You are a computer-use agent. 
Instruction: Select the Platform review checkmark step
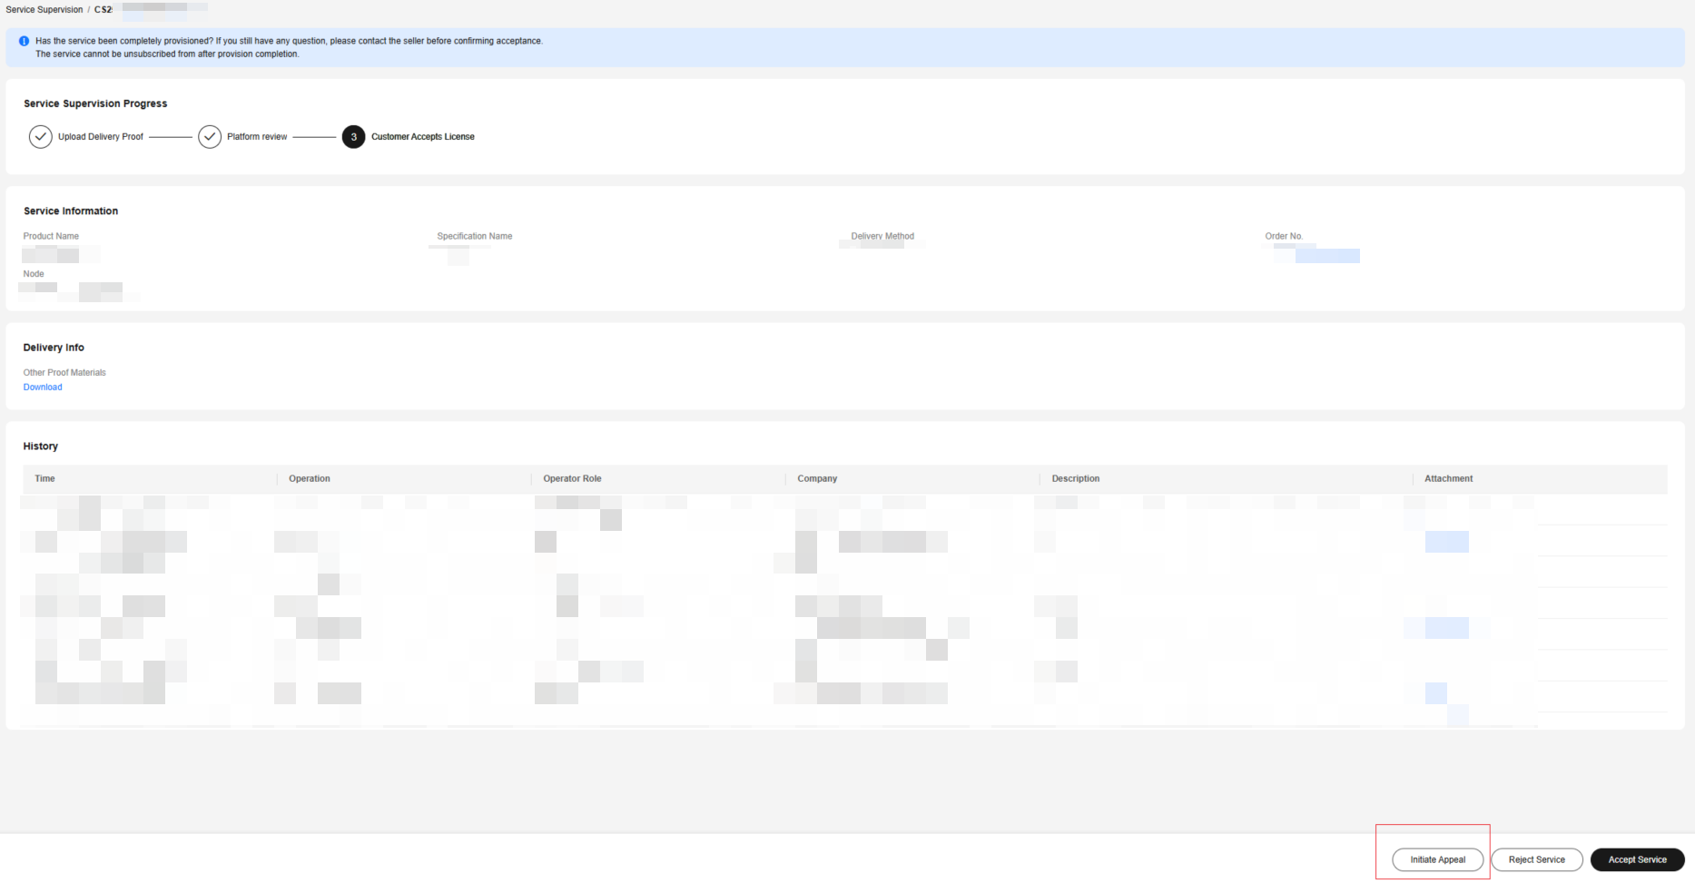click(x=210, y=137)
